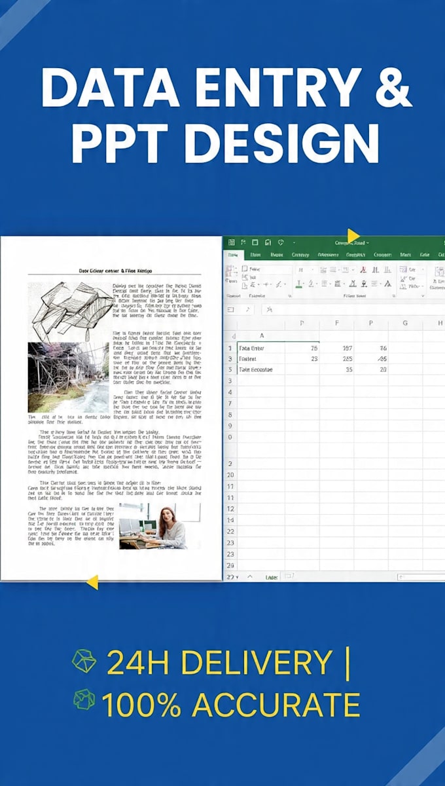Click the "100% ACCURATE" text
The height and width of the screenshot is (786, 445).
pos(230,704)
